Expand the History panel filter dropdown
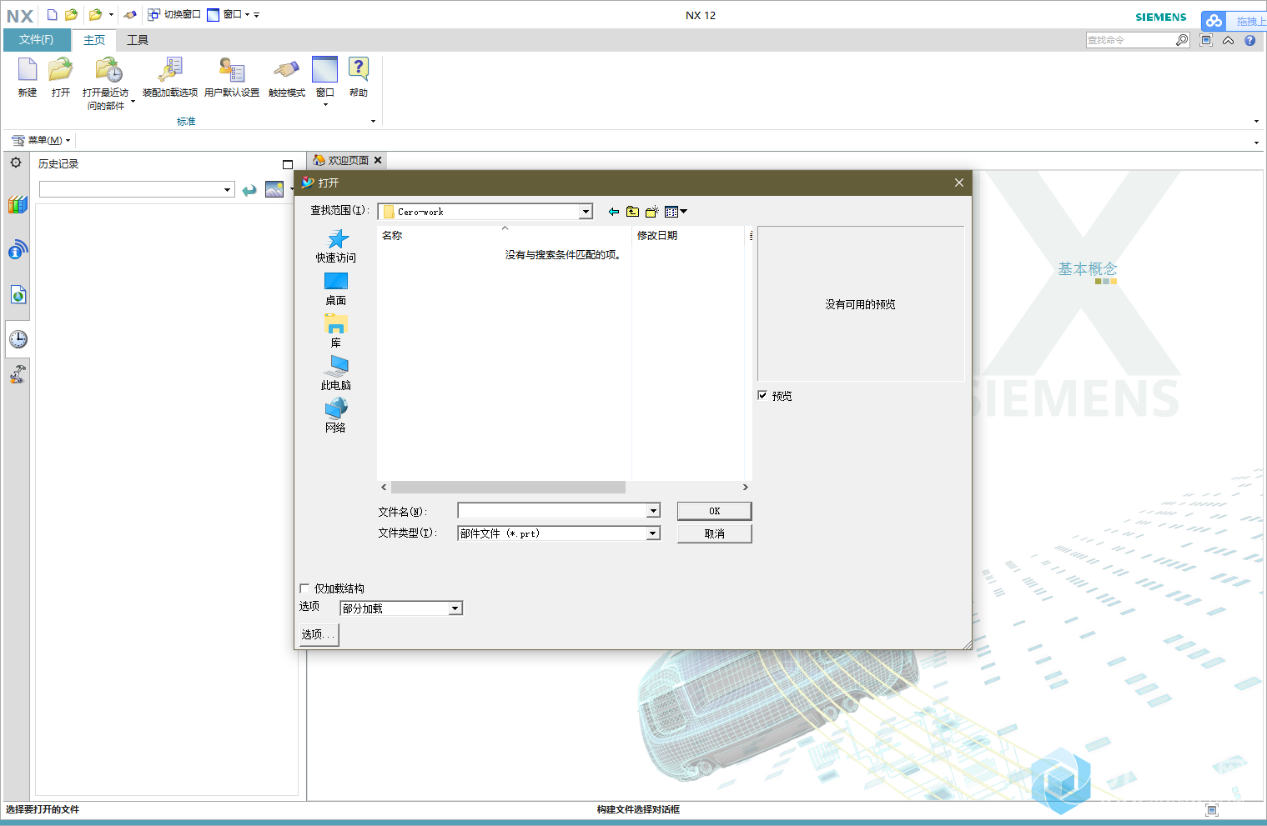The width and height of the screenshot is (1267, 826). (227, 190)
